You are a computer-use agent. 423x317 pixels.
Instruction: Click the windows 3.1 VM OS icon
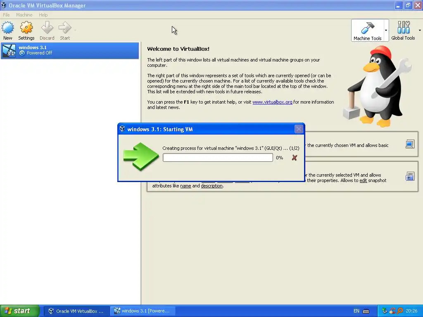click(x=9, y=50)
